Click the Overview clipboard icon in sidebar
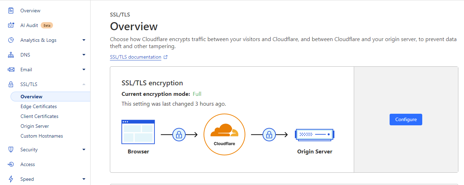This screenshot has height=185, width=464. [11, 11]
